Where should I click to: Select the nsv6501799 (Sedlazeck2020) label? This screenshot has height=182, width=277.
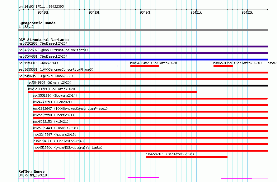[x=237, y=63]
